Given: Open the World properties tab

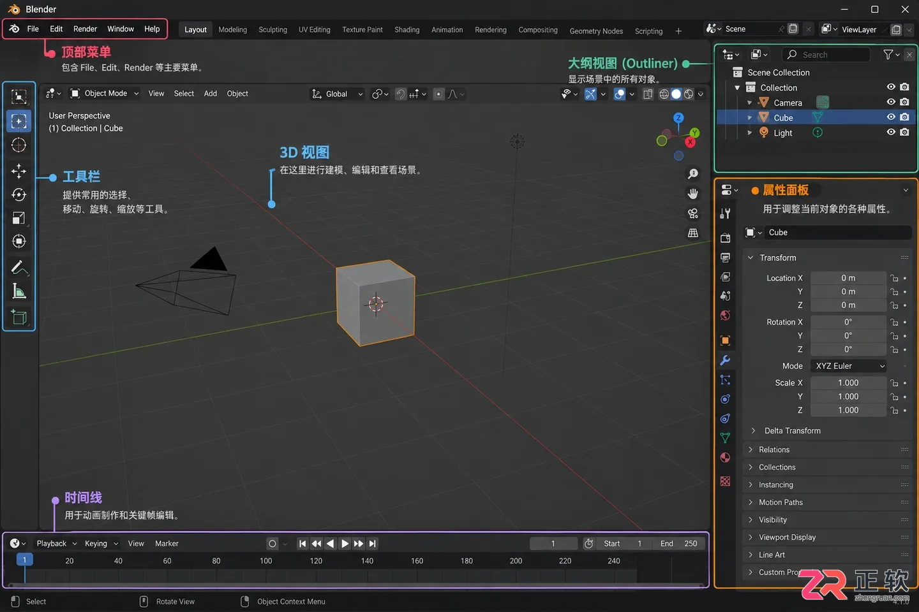Looking at the screenshot, I should (725, 316).
